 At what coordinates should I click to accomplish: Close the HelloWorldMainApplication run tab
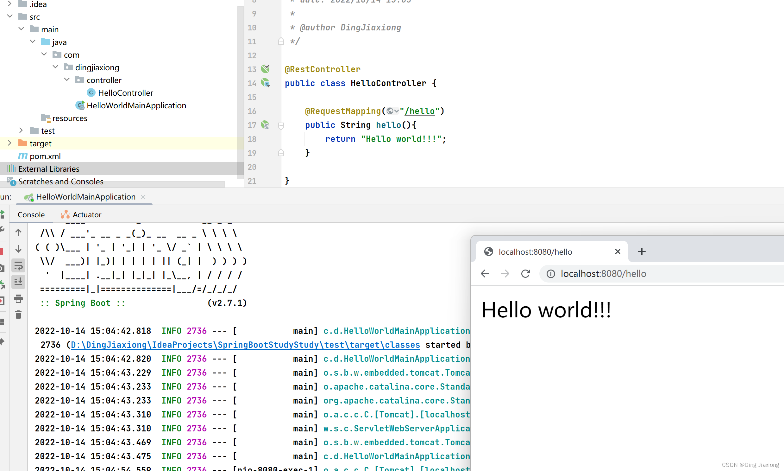click(143, 197)
